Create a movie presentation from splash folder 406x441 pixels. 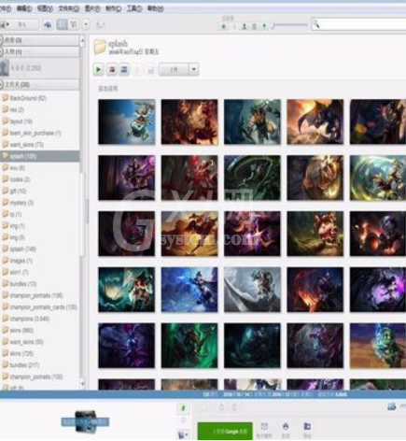click(124, 69)
